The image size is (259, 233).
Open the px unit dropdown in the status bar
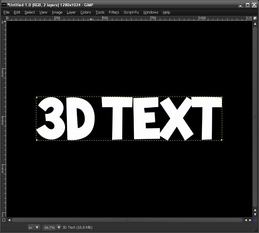coord(34,228)
